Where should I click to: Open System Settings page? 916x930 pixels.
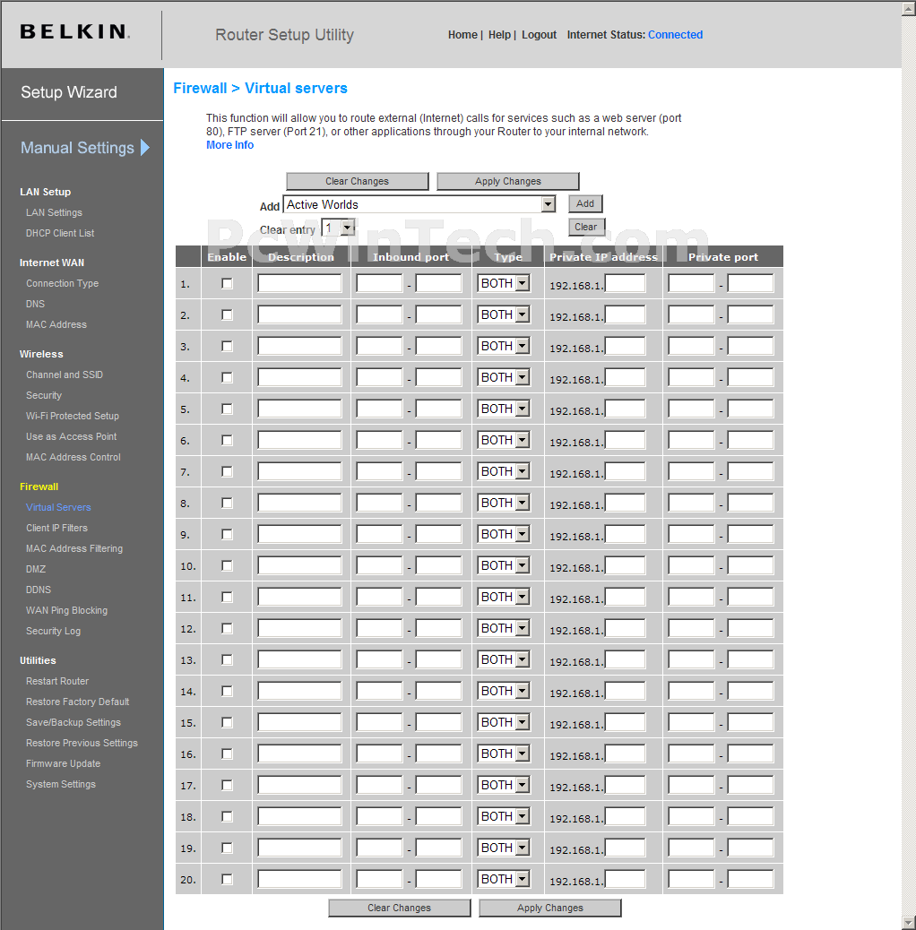[x=61, y=784]
